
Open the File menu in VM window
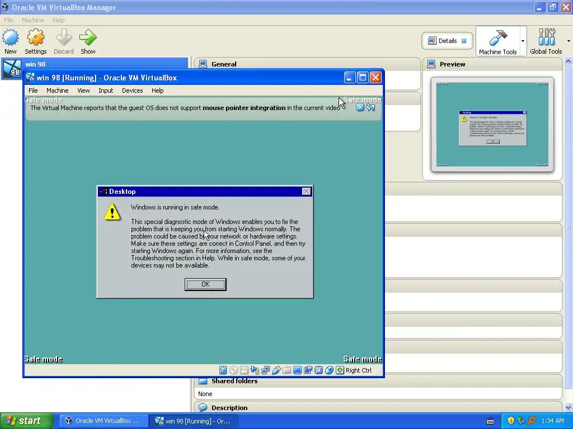[33, 90]
